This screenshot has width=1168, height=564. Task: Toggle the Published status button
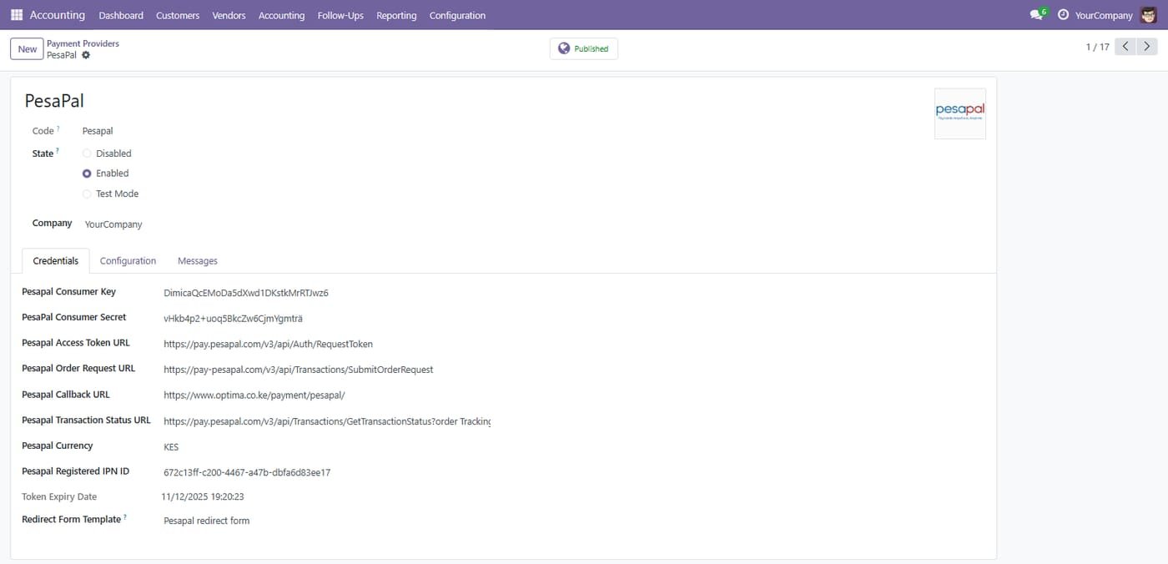583,48
